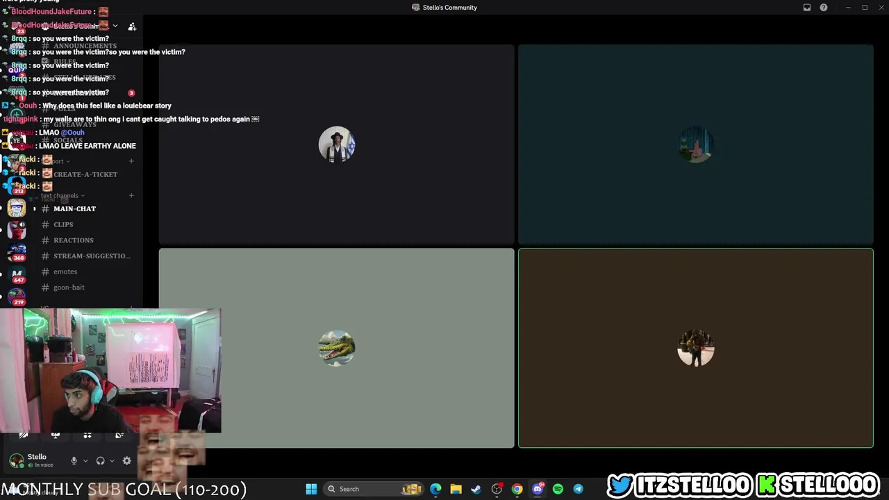
Task: Click the activities icon in voice controls
Action: click(x=88, y=436)
